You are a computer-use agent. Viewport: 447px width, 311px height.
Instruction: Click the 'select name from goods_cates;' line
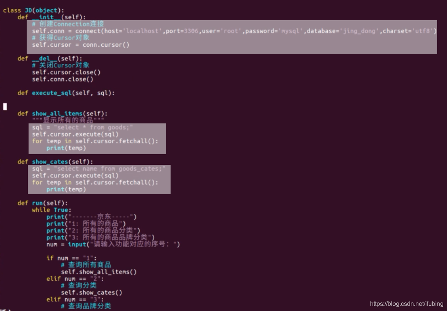(99, 169)
